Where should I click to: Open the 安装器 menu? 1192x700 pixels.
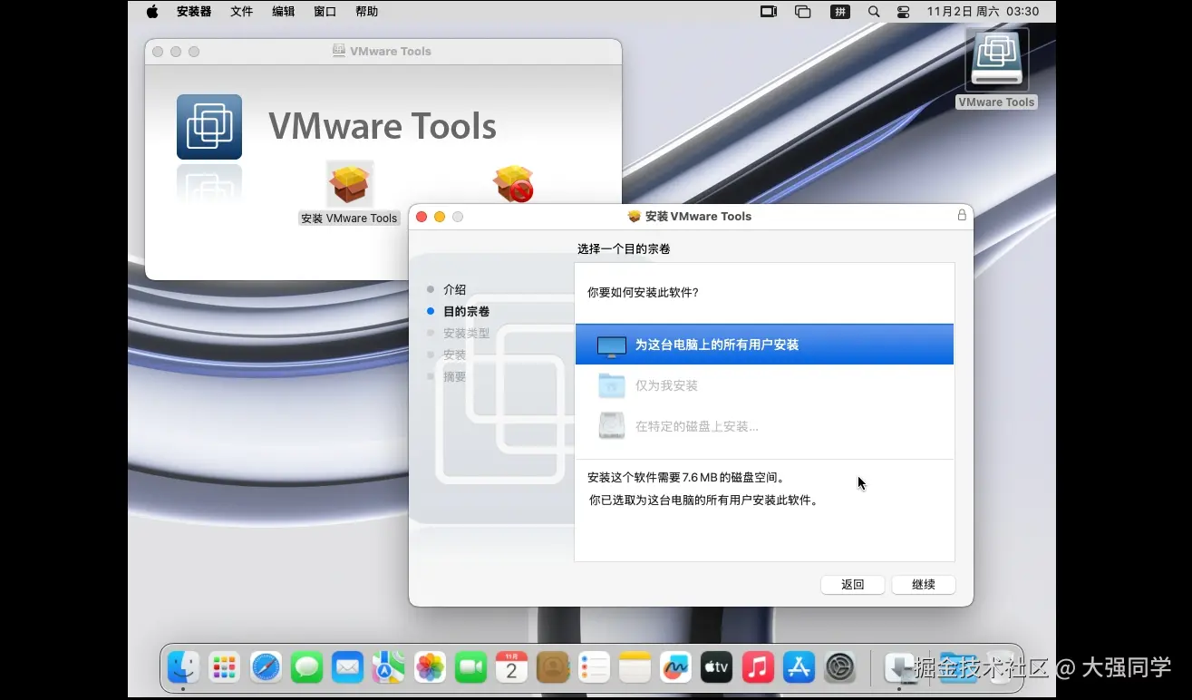click(x=194, y=12)
